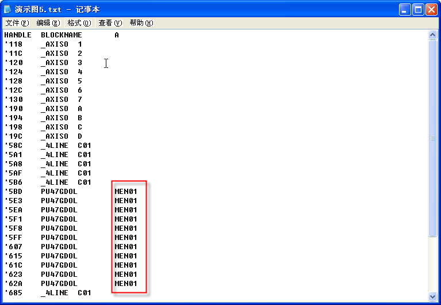Click the '118 handle in the first data row
This screenshot has width=441, height=305.
[13, 44]
